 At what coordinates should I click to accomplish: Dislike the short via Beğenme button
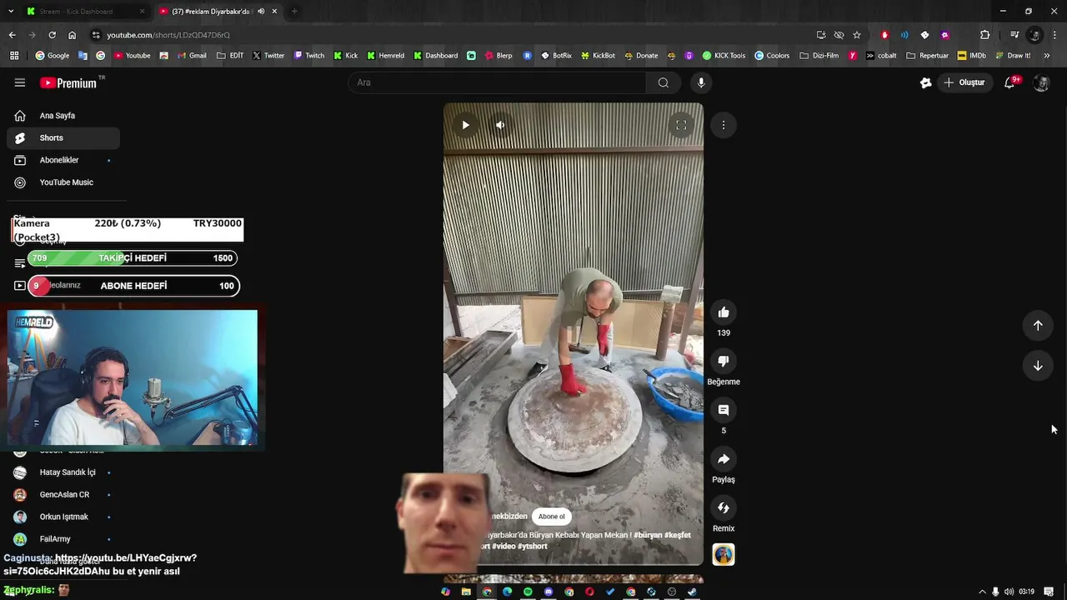pos(724,361)
